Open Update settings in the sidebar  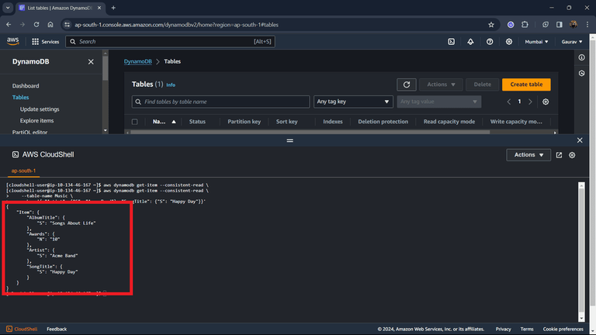coord(40,109)
